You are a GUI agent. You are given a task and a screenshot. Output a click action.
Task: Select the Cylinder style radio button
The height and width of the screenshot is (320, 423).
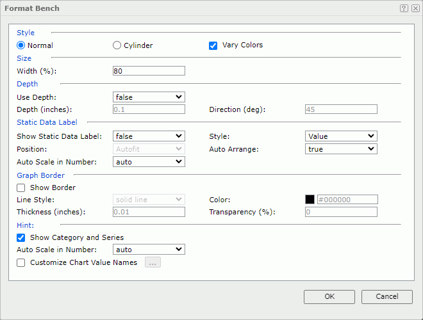[x=117, y=45]
